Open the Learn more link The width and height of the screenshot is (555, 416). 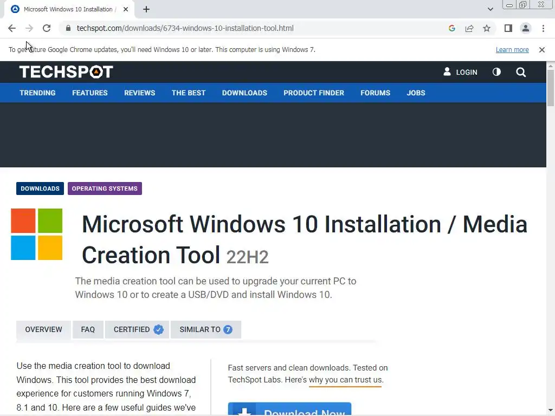pyautogui.click(x=512, y=50)
